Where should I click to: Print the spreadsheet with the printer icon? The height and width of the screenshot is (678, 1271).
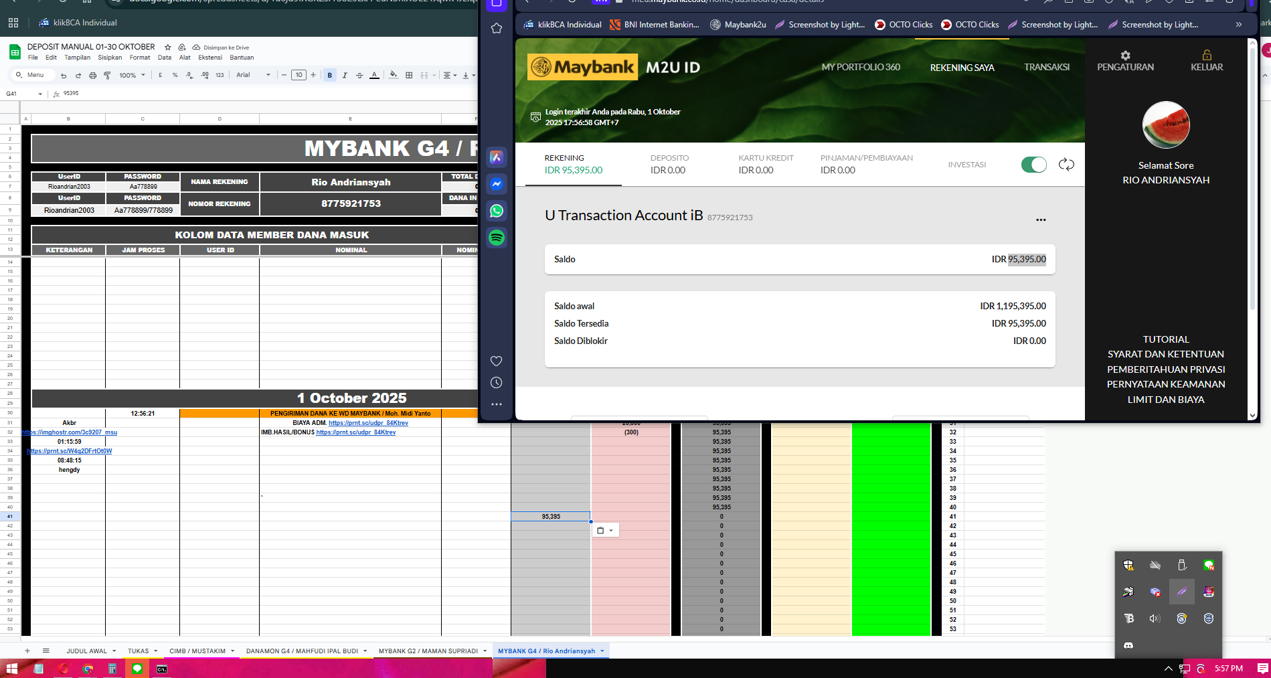click(x=93, y=76)
